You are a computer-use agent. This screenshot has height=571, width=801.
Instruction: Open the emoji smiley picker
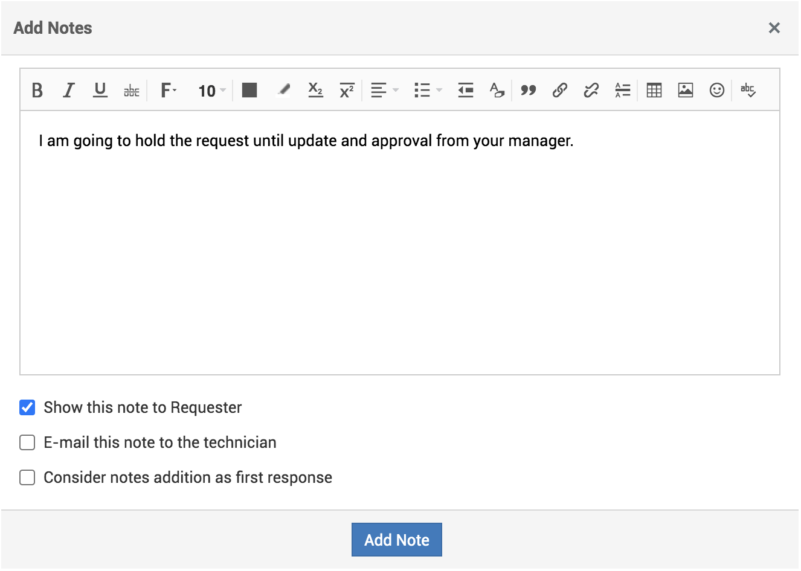pos(716,91)
